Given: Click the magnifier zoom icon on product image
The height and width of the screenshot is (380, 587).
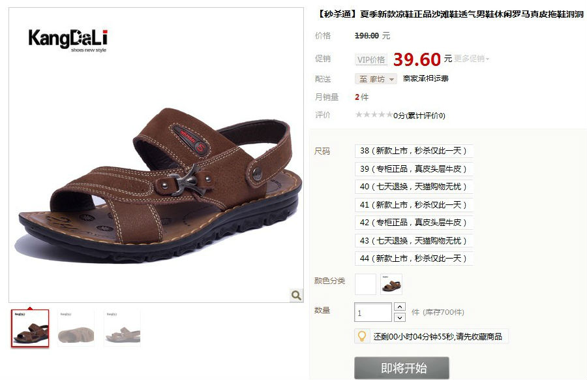Looking at the screenshot, I should coord(296,295).
